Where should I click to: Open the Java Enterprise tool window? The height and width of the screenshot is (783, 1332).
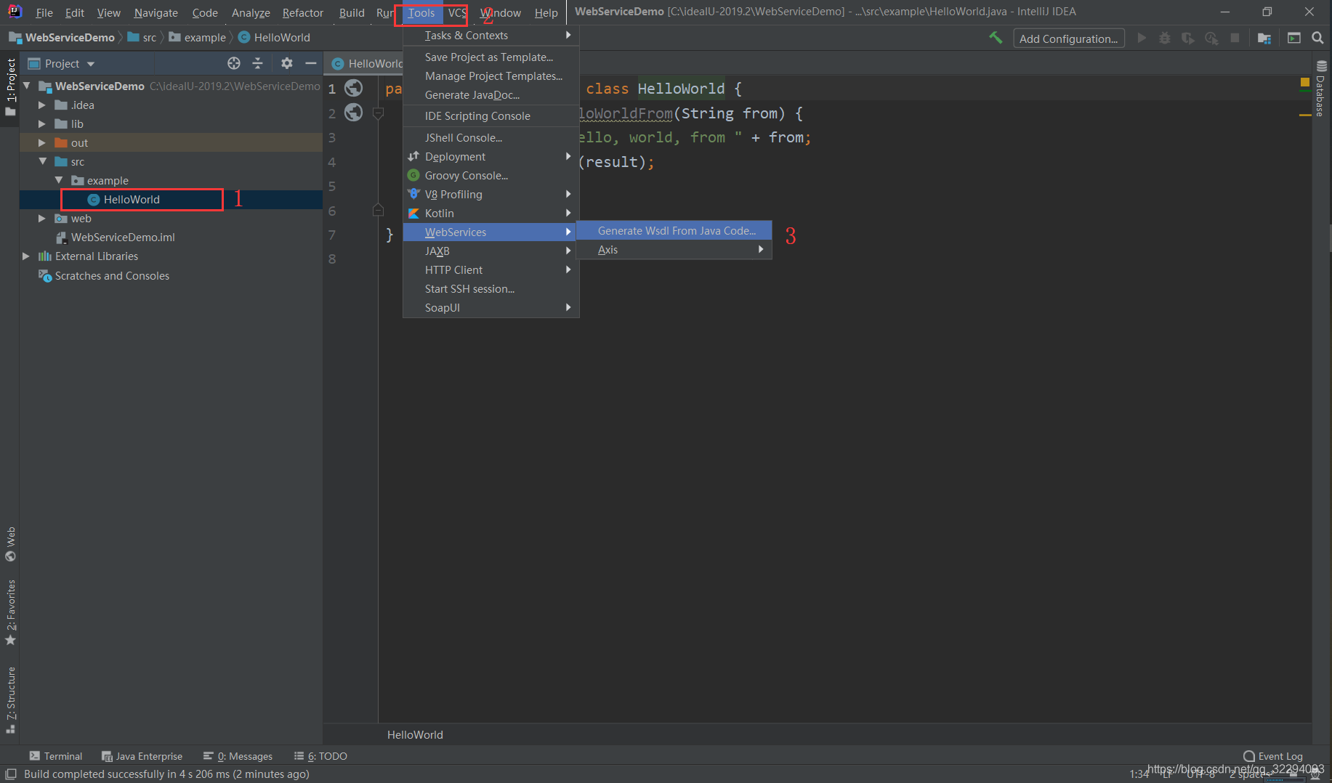(x=142, y=756)
